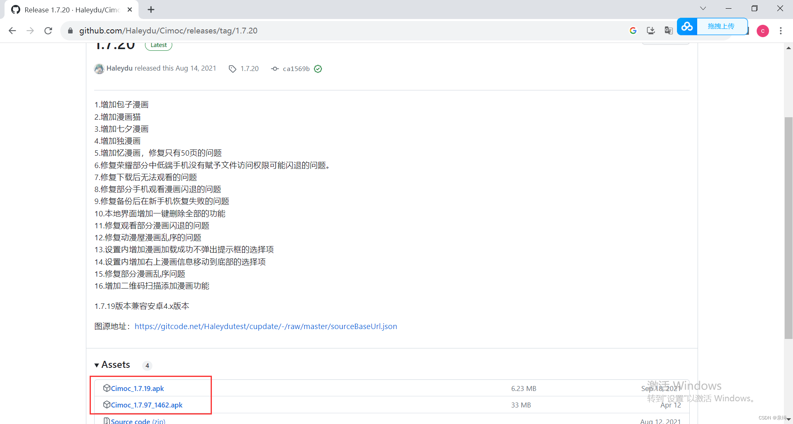Viewport: 793px width, 424px height.
Task: Collapse the Assets section triangle
Action: coord(97,365)
